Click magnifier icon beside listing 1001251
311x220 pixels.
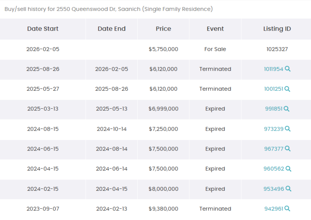pyautogui.click(x=287, y=89)
